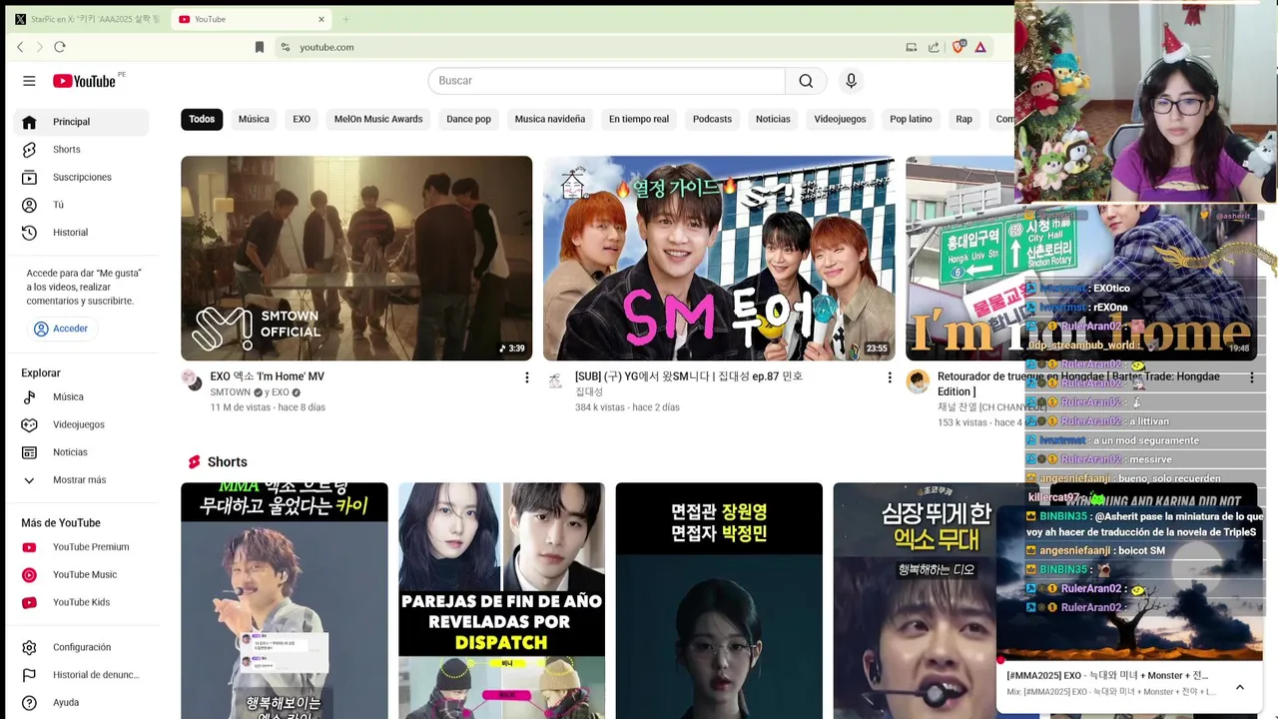Click browser back arrow

20,47
